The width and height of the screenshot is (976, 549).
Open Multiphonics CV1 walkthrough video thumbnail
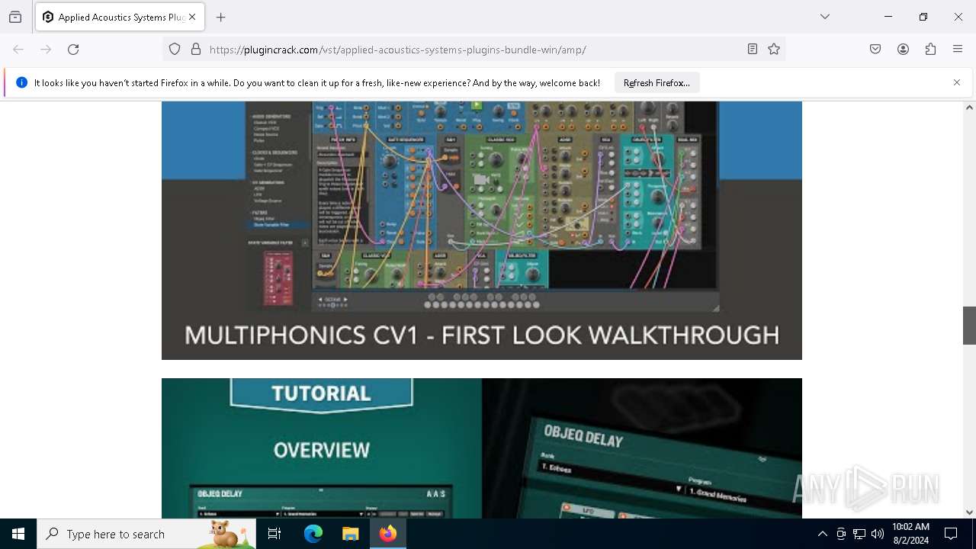point(482,230)
